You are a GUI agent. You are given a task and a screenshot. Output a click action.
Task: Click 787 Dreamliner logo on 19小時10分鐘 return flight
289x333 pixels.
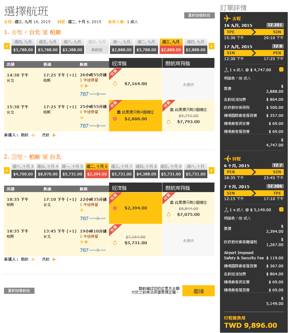[x=93, y=250]
